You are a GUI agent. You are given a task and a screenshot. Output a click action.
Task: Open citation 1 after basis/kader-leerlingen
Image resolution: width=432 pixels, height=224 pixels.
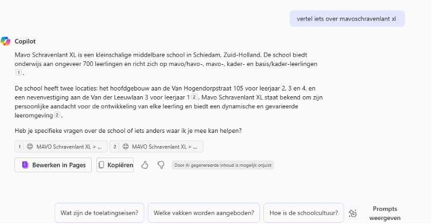click(18, 73)
